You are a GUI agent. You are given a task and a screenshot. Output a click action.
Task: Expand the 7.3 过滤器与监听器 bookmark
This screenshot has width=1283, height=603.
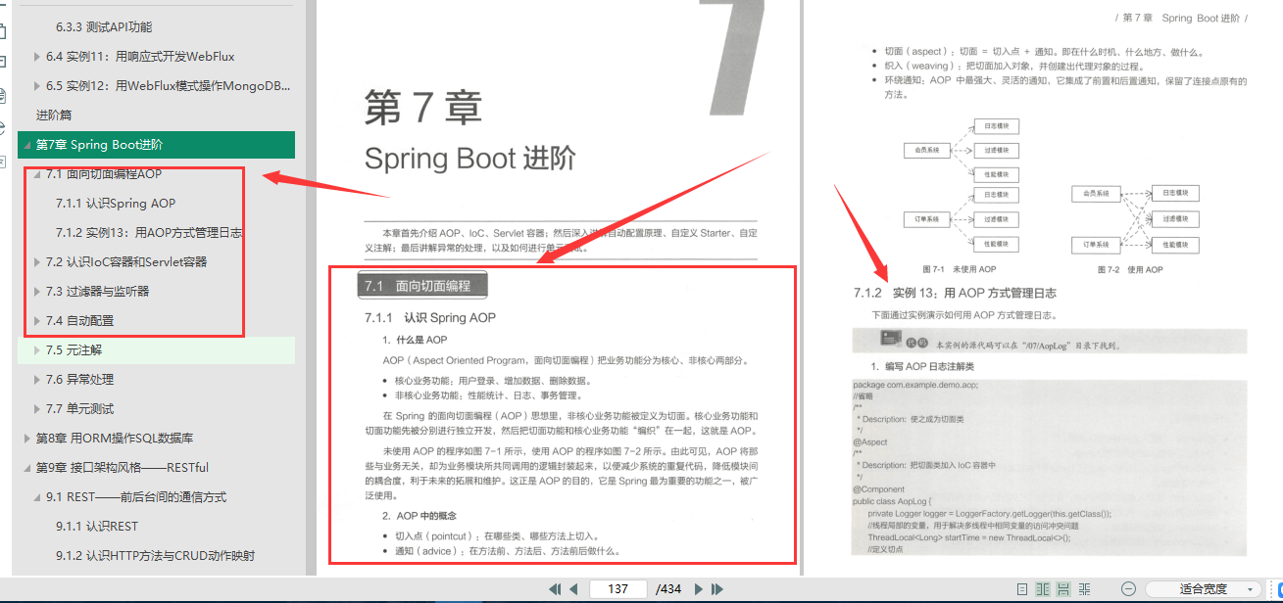pyautogui.click(x=37, y=292)
